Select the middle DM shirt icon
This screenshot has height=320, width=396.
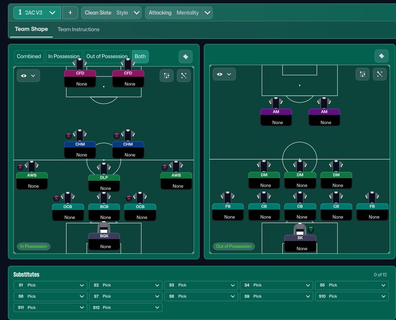click(300, 166)
